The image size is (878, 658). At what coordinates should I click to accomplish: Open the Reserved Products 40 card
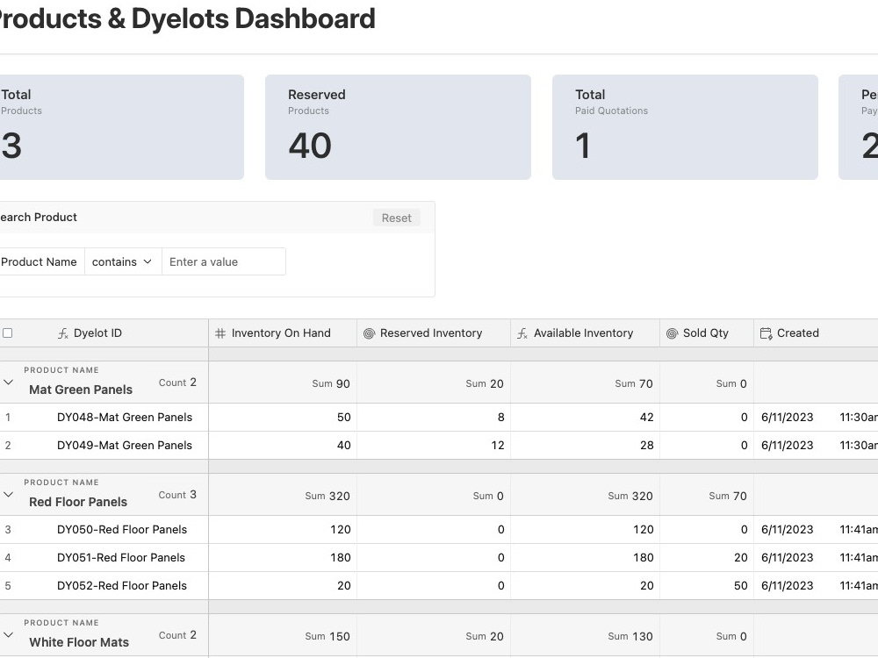[x=398, y=127]
